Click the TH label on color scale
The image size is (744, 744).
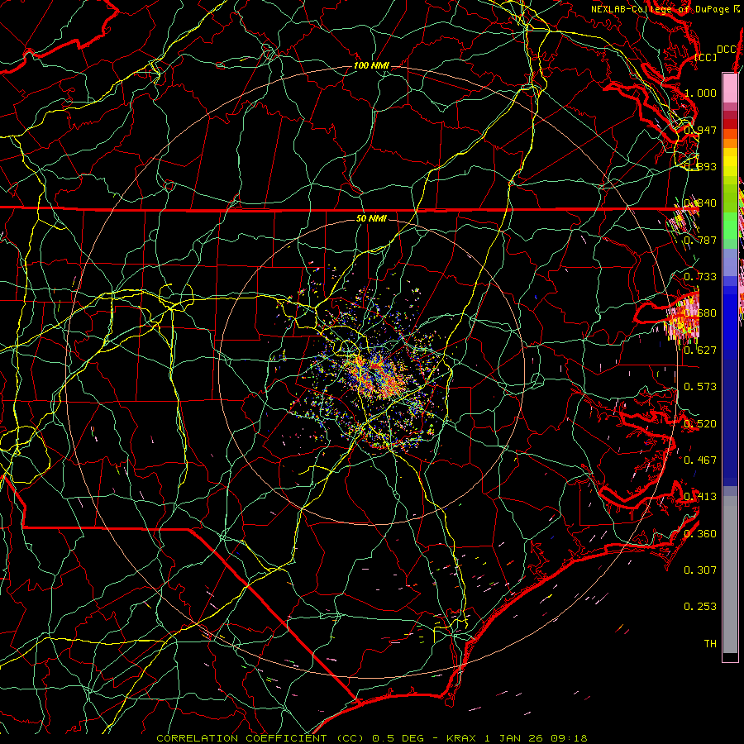pyautogui.click(x=710, y=644)
